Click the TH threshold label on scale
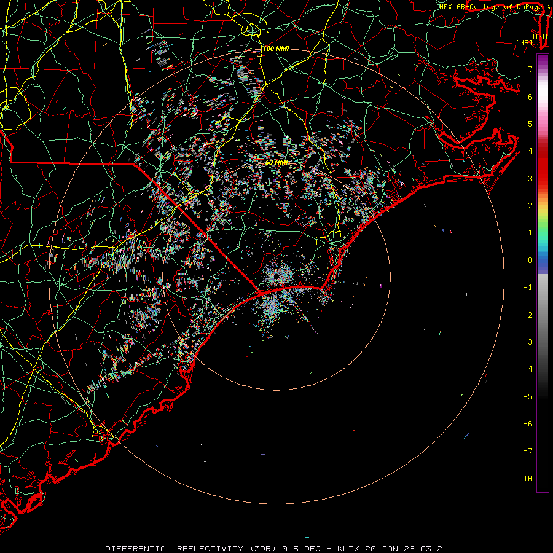This screenshot has height=553, width=553. click(528, 479)
